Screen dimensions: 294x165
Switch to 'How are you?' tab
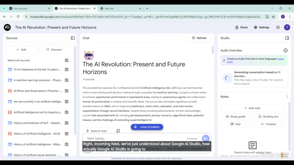(x=30, y=8)
